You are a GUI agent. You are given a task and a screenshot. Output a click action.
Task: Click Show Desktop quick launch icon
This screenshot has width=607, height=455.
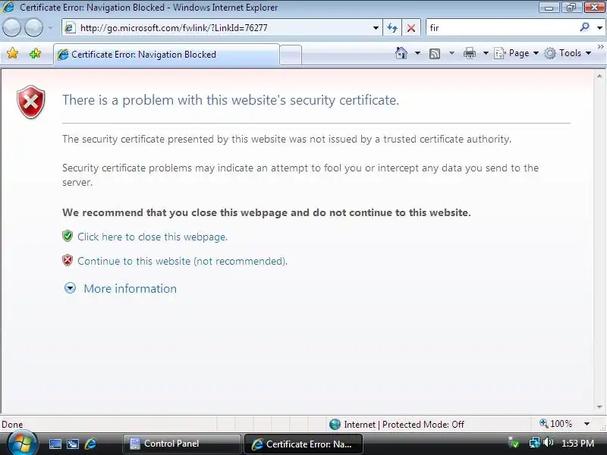tap(55, 444)
